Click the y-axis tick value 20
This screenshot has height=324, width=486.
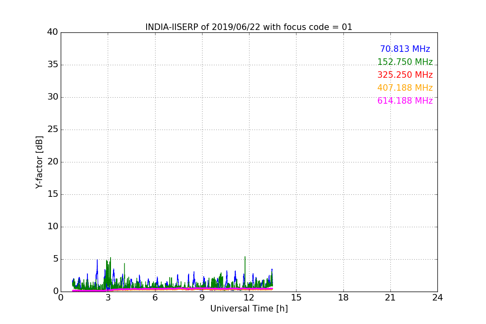53,162
